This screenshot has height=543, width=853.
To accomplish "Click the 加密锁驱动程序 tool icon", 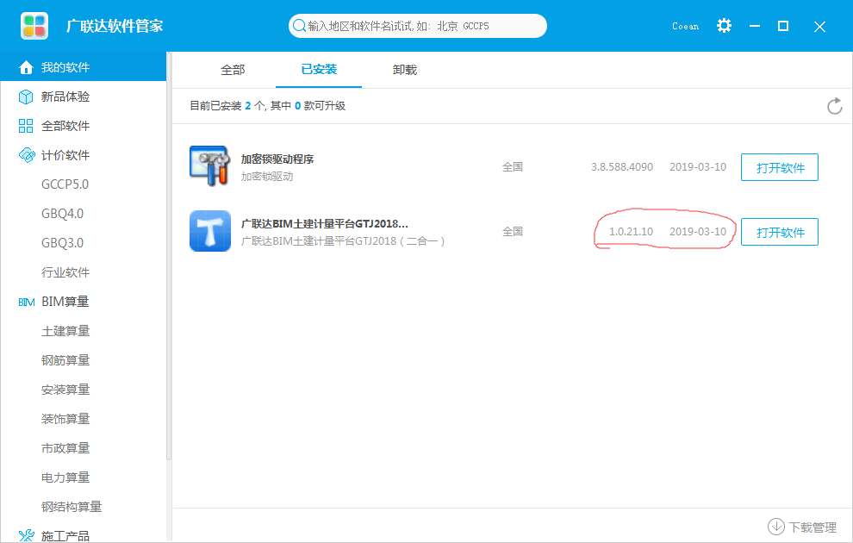I will tap(210, 166).
